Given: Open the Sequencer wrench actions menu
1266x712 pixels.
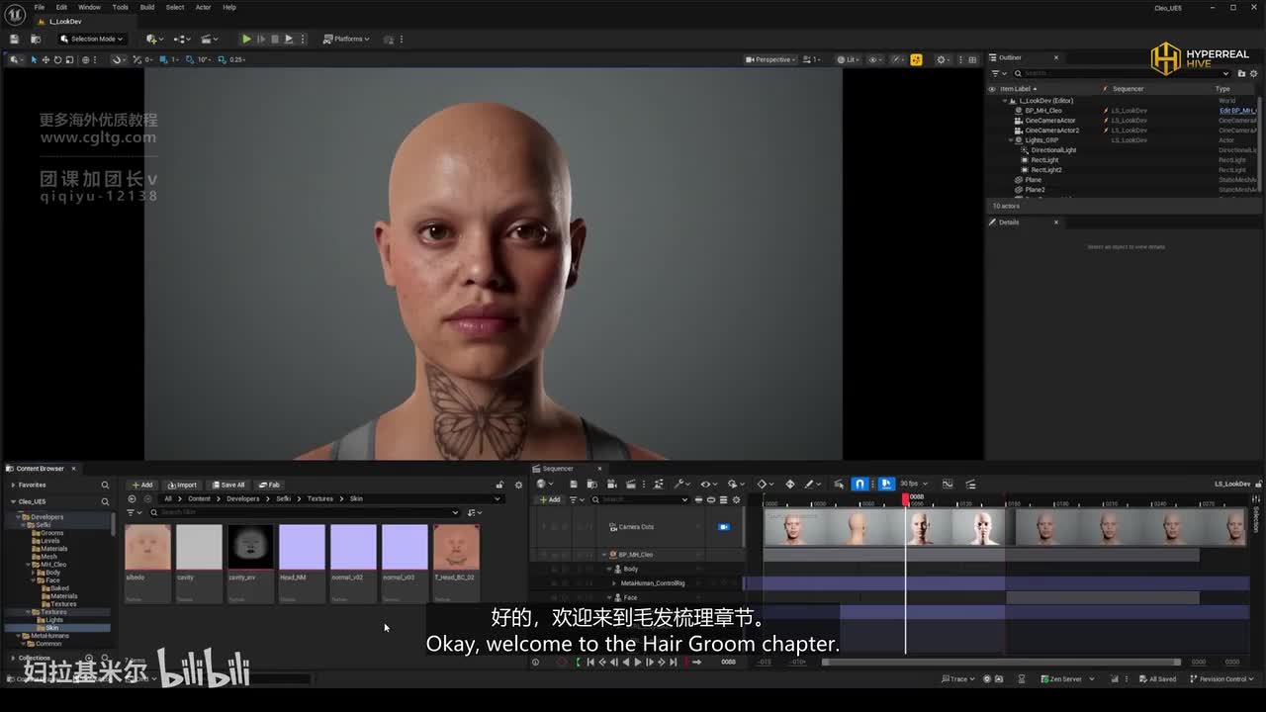Looking at the screenshot, I should [680, 484].
